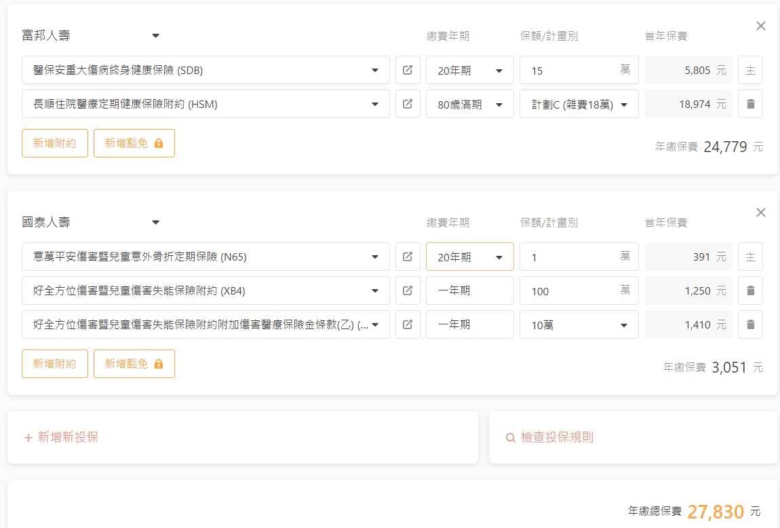This screenshot has height=528, width=780.
Task: Click the 保額 field showing 100 萬
Action: click(x=570, y=290)
